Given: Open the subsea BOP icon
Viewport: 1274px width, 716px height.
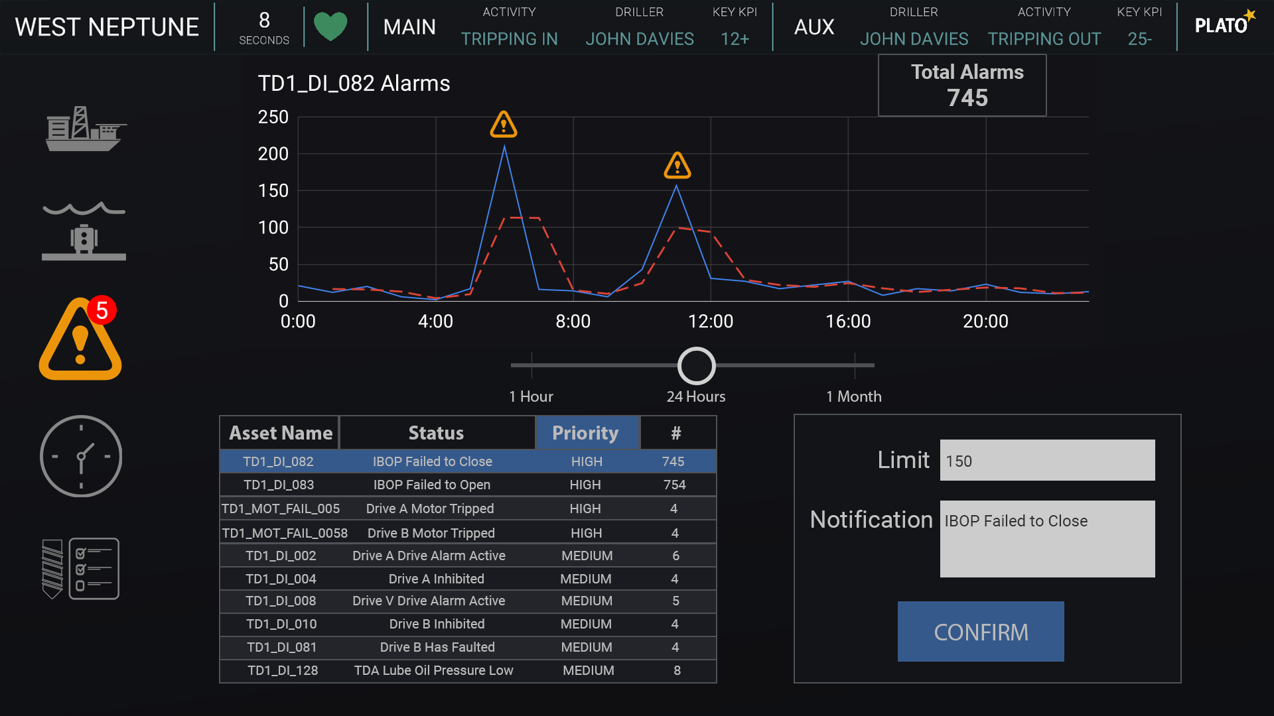Looking at the screenshot, I should (84, 231).
